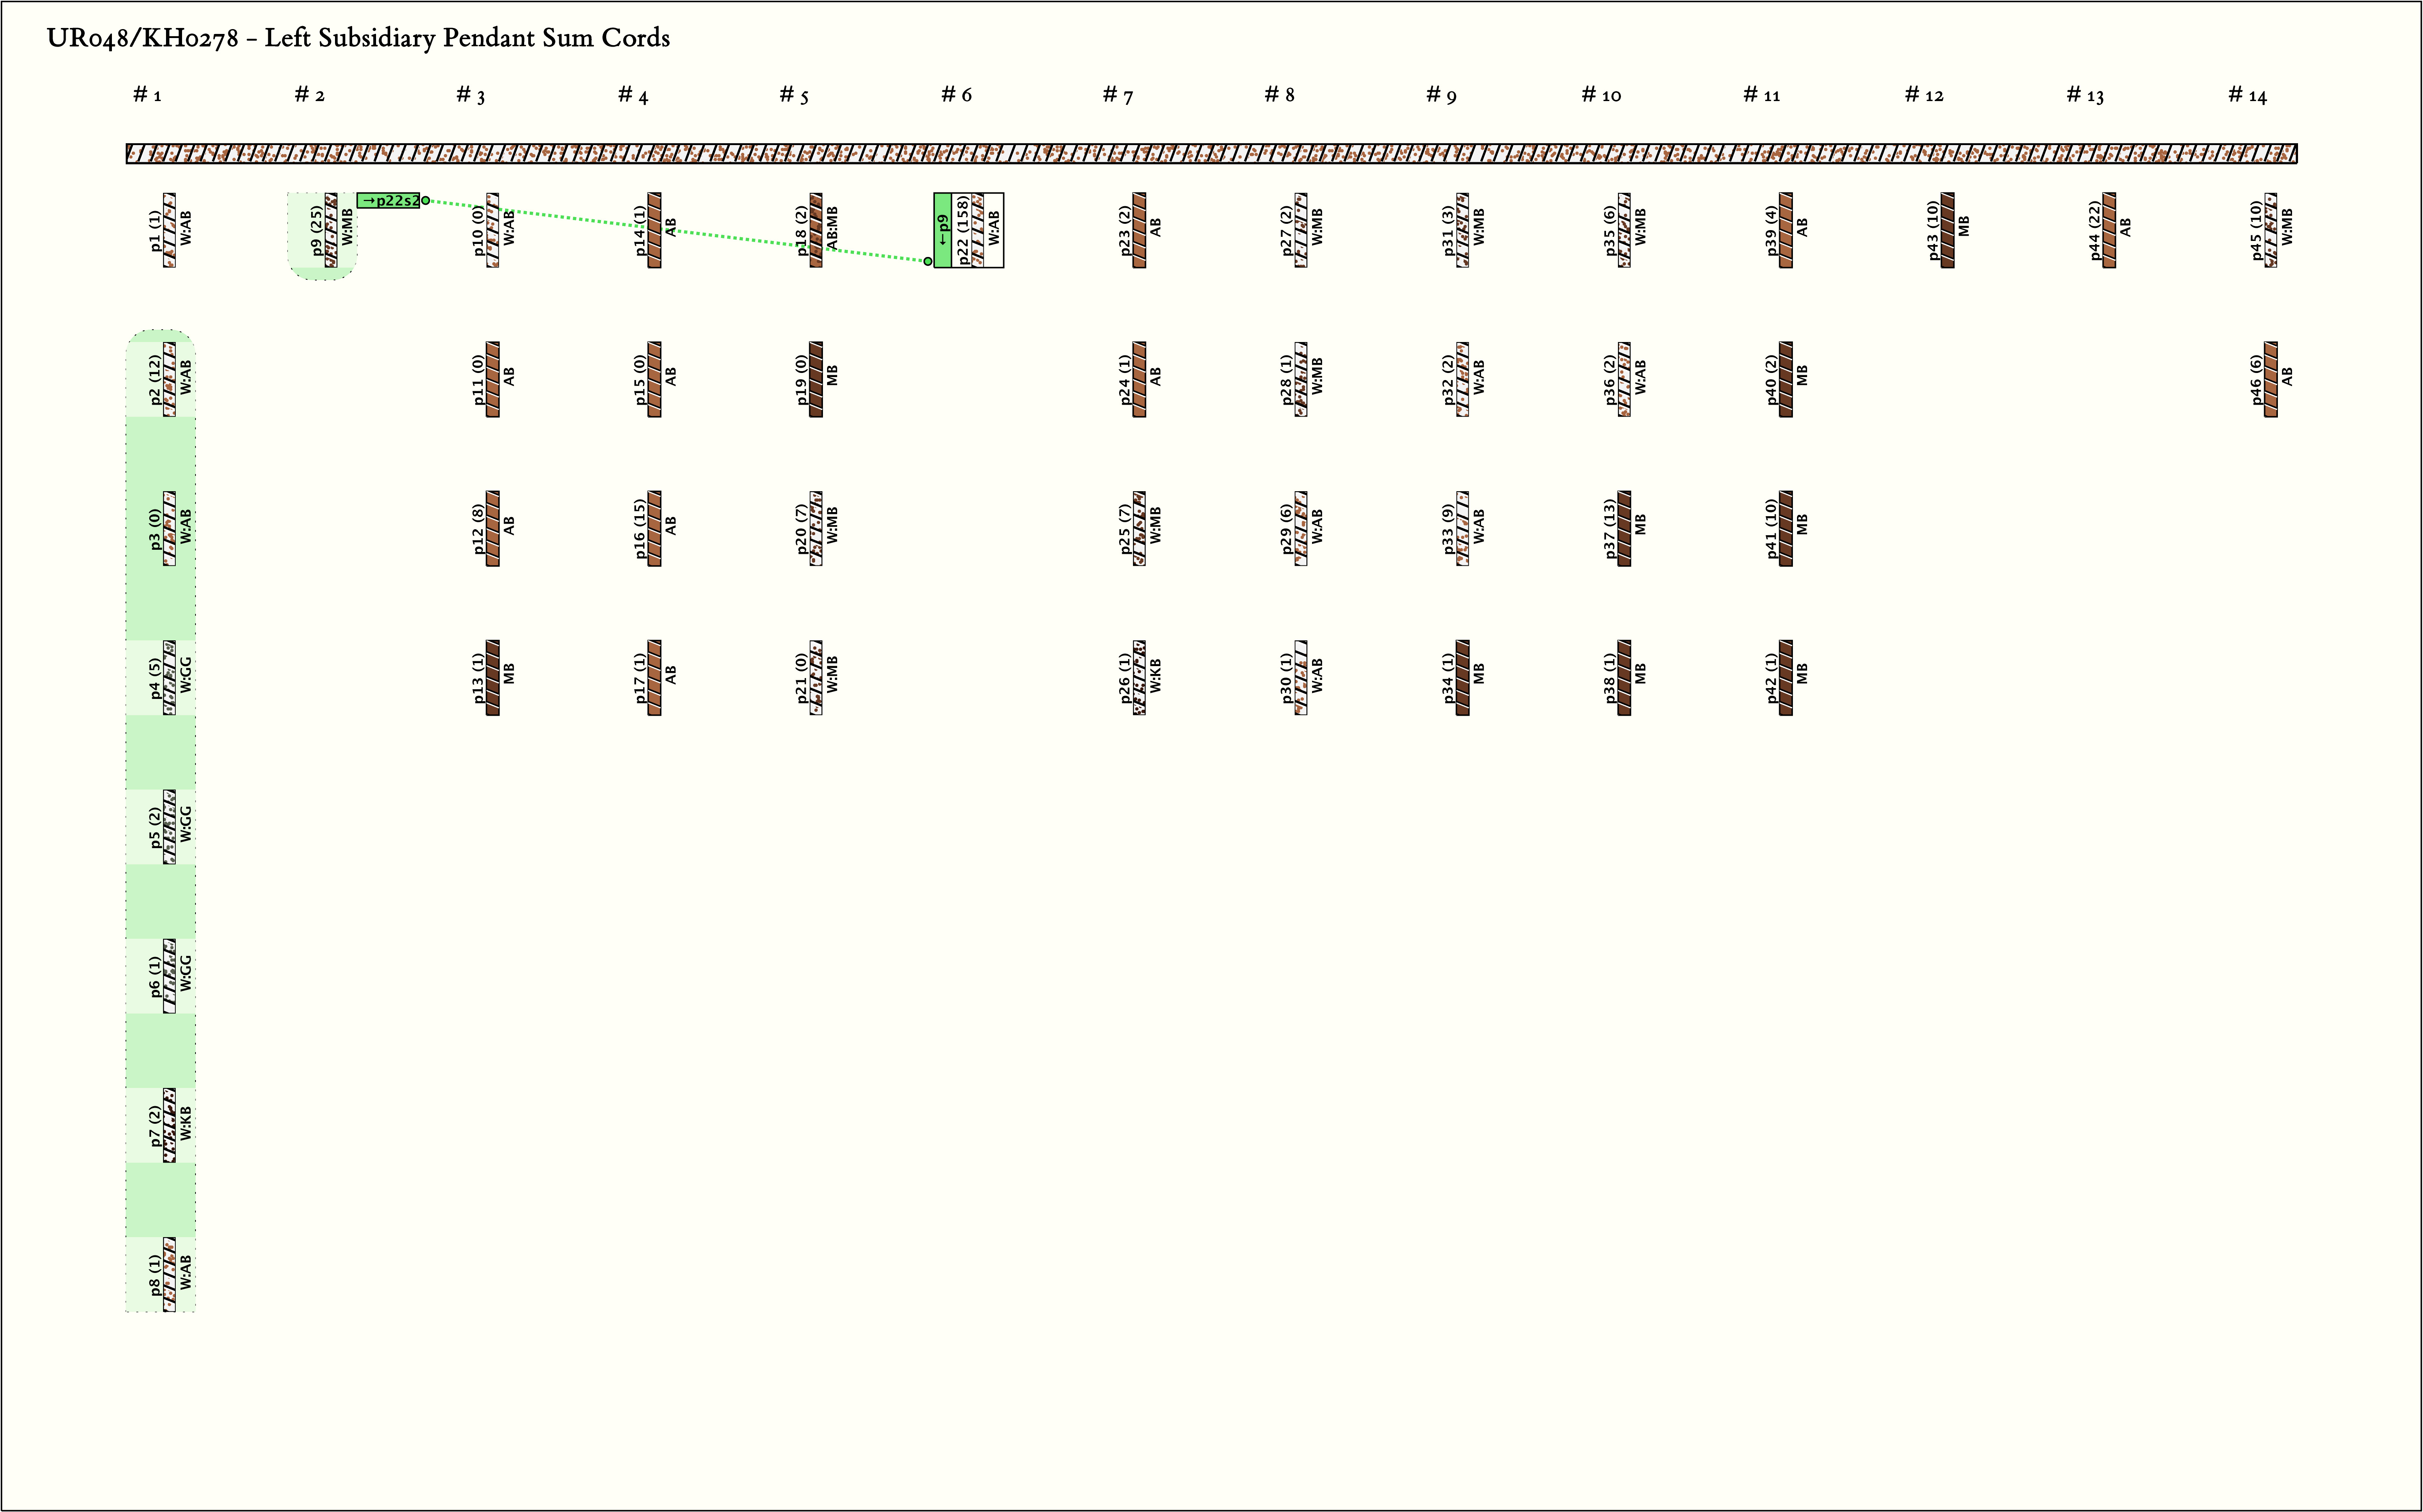Select the p46 (6) AB cord
Image resolution: width=2423 pixels, height=1512 pixels.
[2271, 379]
